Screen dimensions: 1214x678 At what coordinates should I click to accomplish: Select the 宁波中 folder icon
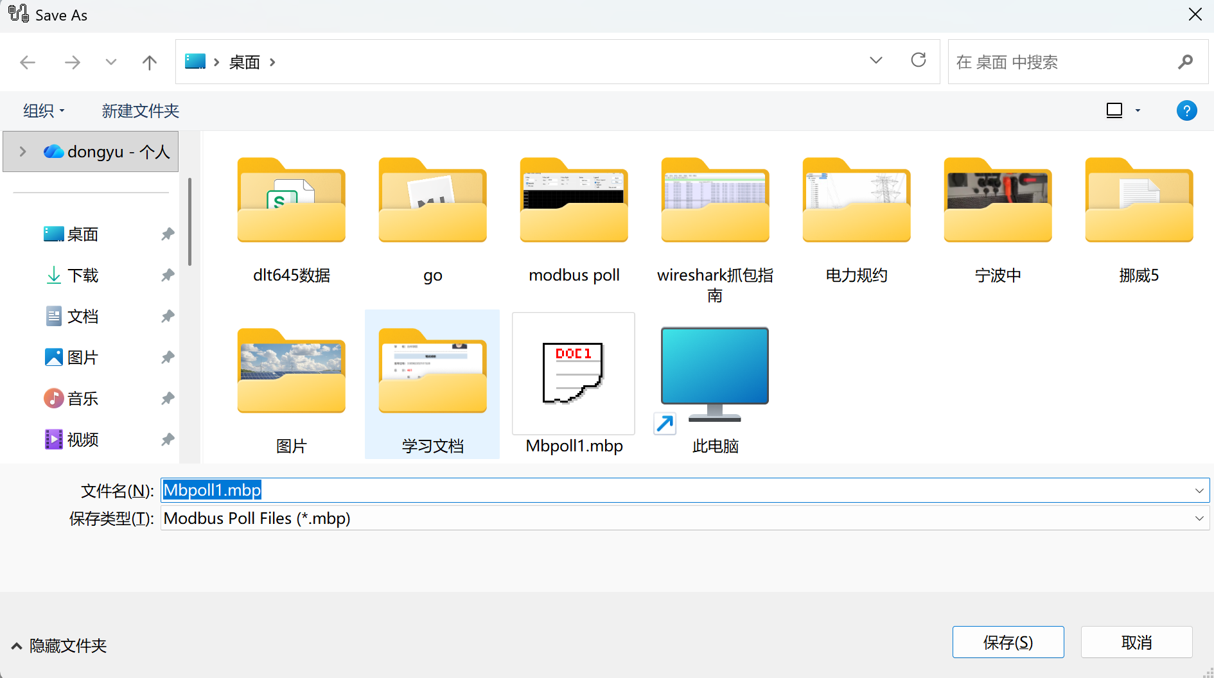pos(998,200)
